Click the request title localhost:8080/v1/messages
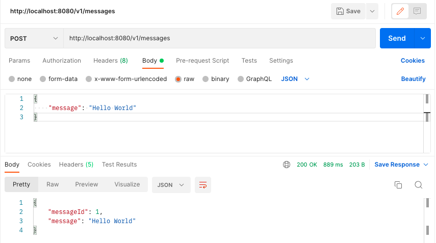The width and height of the screenshot is (436, 243). pyautogui.click(x=63, y=11)
